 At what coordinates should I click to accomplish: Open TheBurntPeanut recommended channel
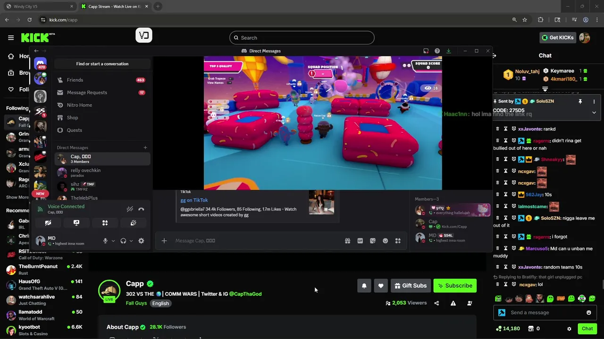coord(45,270)
